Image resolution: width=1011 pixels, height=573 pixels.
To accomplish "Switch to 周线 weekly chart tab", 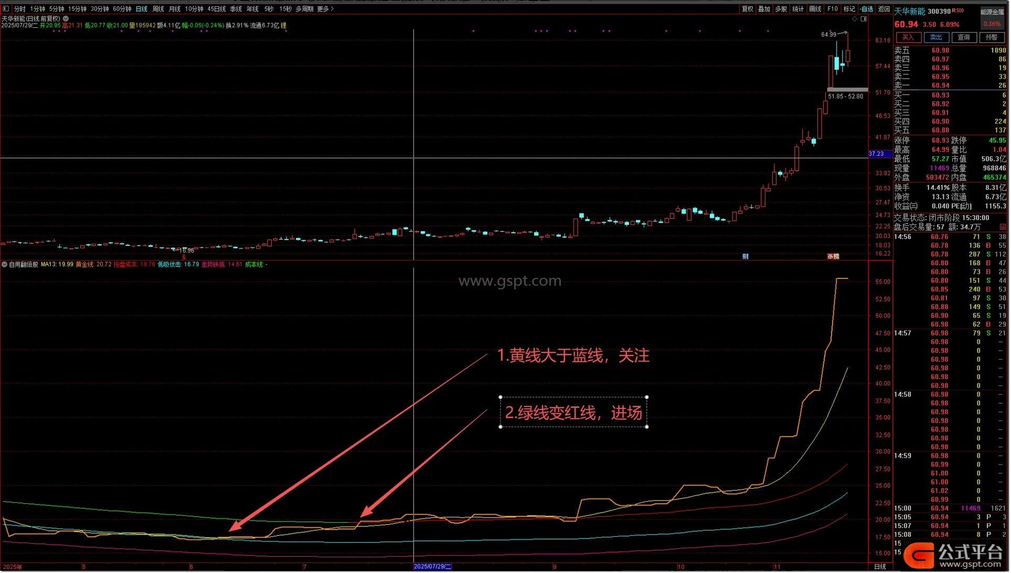I will (158, 9).
